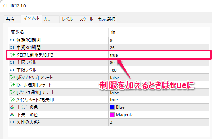Click the boolean icon beside [プッシュ通知] アラート
This screenshot has height=139, width=212.
[12, 92]
